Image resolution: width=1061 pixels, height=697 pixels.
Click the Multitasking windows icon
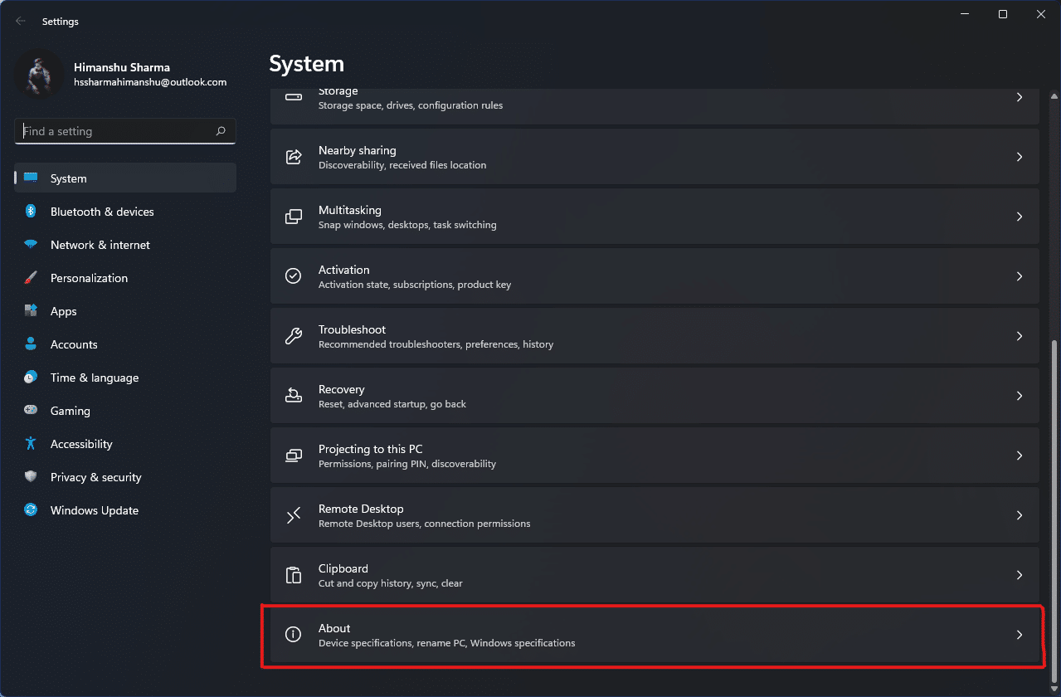[x=294, y=217]
